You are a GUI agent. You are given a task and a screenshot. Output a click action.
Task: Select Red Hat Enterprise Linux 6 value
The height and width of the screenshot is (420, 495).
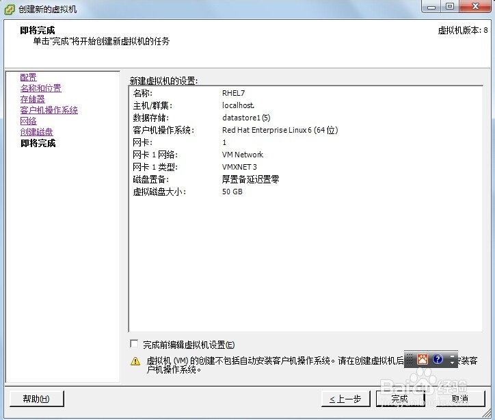click(280, 130)
